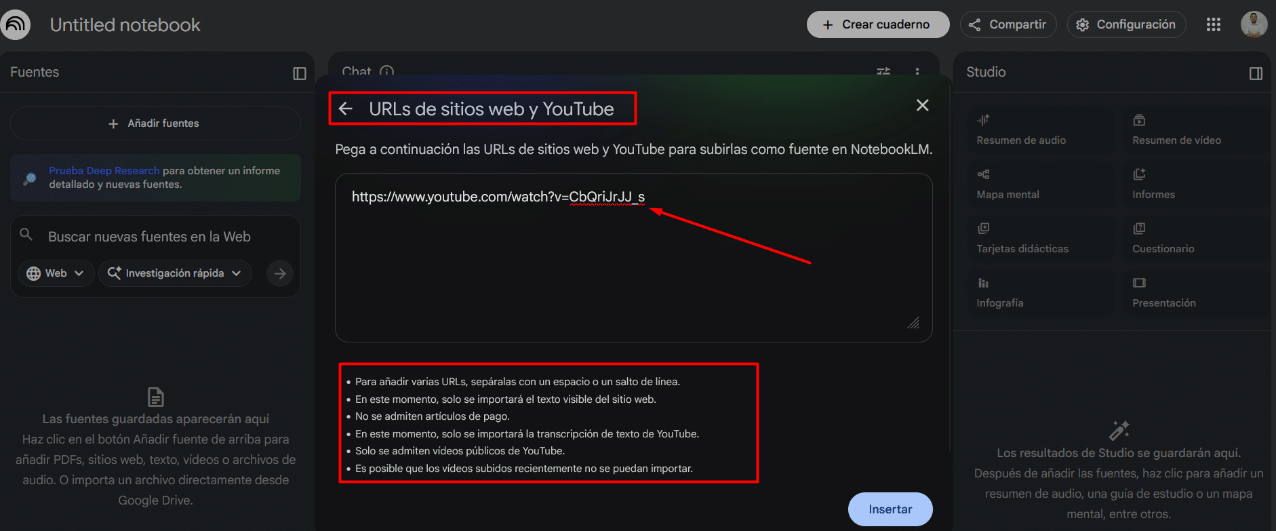Click the text area resize handle
Image resolution: width=1276 pixels, height=531 pixels.
click(913, 323)
